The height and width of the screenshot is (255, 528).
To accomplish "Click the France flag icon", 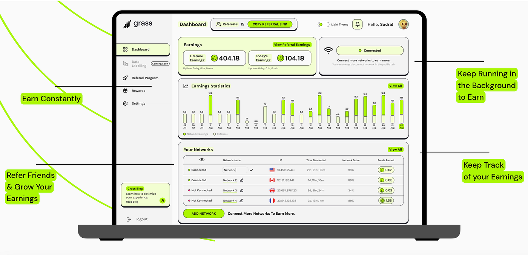I will coord(272,200).
